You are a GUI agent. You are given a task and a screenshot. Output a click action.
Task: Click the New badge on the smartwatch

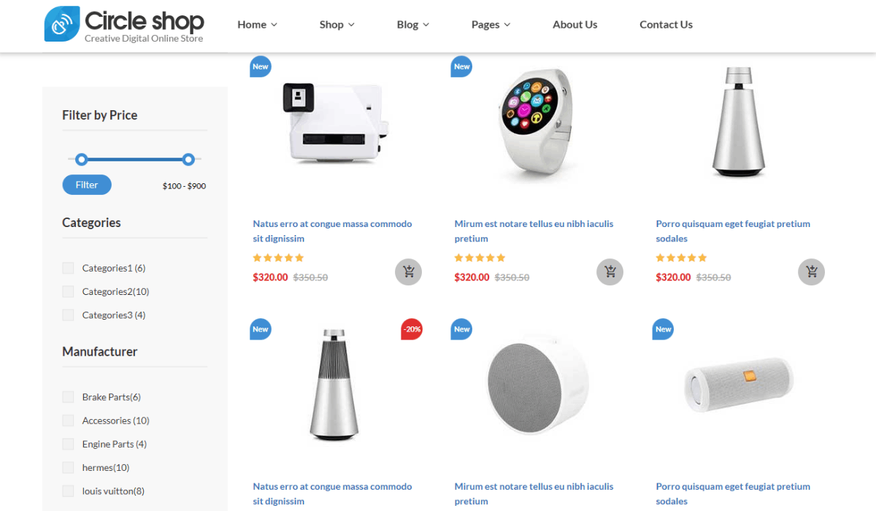pos(461,66)
